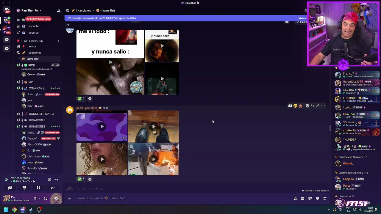Viewport: 381px width, 214px height.
Task: Play the large 'y nunca salio' video
Action: pyautogui.click(x=110, y=62)
